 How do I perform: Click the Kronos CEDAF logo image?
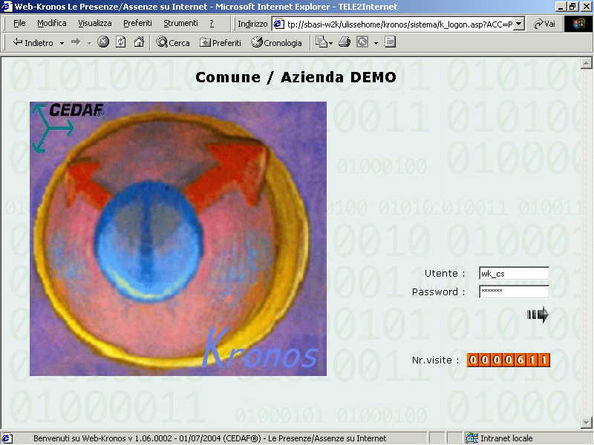click(178, 239)
